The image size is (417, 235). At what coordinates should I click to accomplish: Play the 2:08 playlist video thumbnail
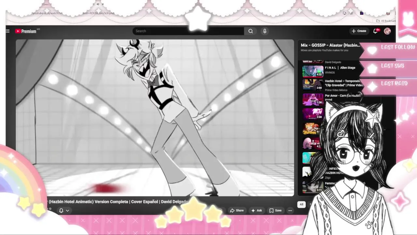coord(313,114)
